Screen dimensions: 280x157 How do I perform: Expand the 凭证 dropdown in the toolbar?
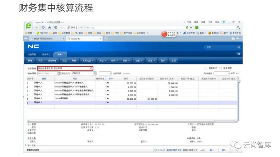103,61
